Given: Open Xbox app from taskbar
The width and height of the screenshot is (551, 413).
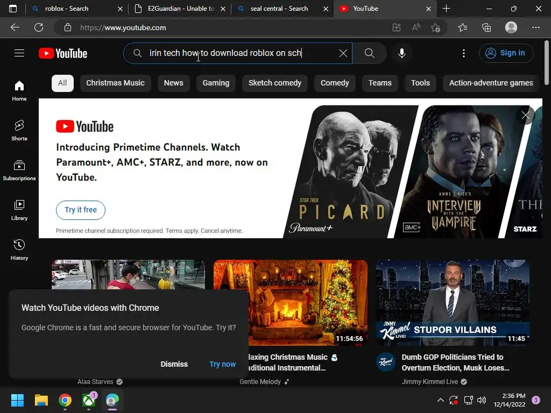Looking at the screenshot, I should (89, 400).
